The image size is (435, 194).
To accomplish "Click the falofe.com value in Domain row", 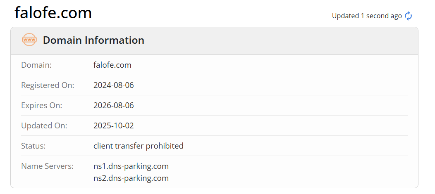I will tap(112, 65).
